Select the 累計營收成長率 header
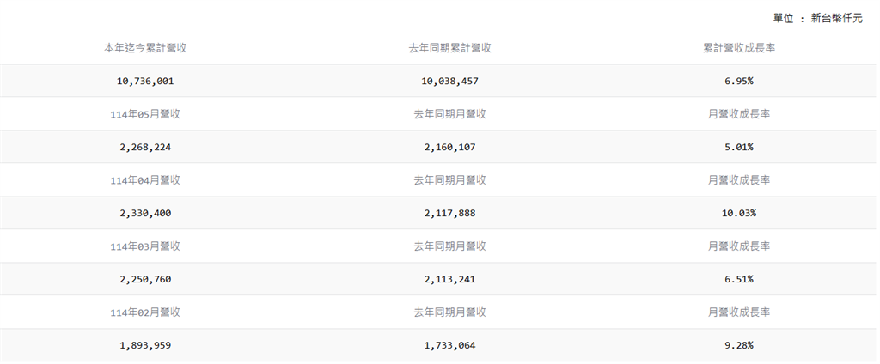Image resolution: width=880 pixels, height=364 pixels. 739,48
